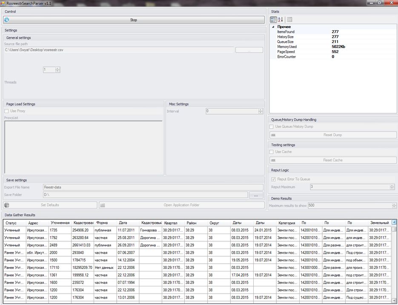Click the Stop button
This screenshot has width=398, height=305.
click(134, 20)
